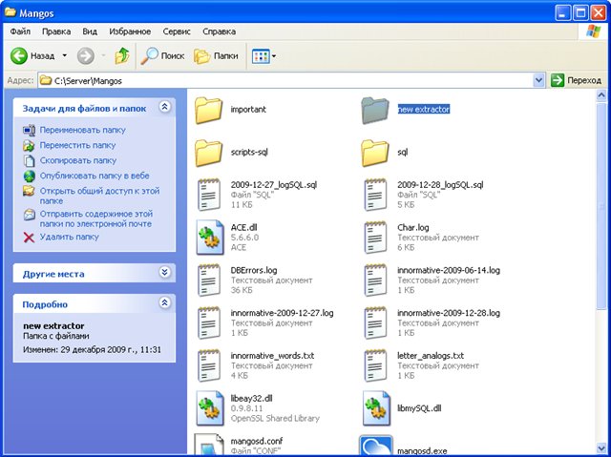The width and height of the screenshot is (611, 457).
Task: Click Опубликовать папку в вебе link
Action: tap(95, 176)
